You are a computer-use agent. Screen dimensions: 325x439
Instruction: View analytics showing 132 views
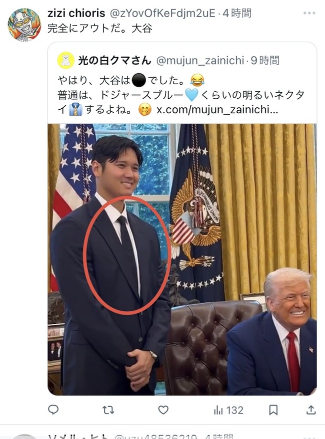[228, 410]
